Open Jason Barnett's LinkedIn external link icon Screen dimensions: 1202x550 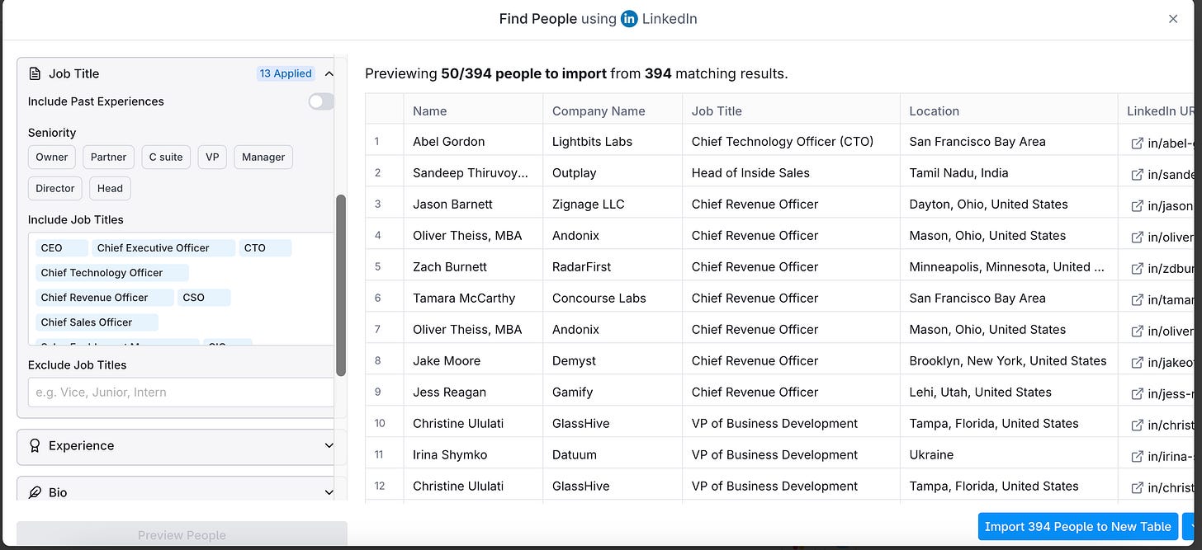tap(1137, 205)
